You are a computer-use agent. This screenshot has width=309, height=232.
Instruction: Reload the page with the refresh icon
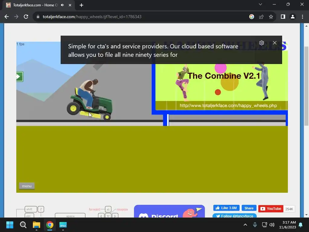26,17
